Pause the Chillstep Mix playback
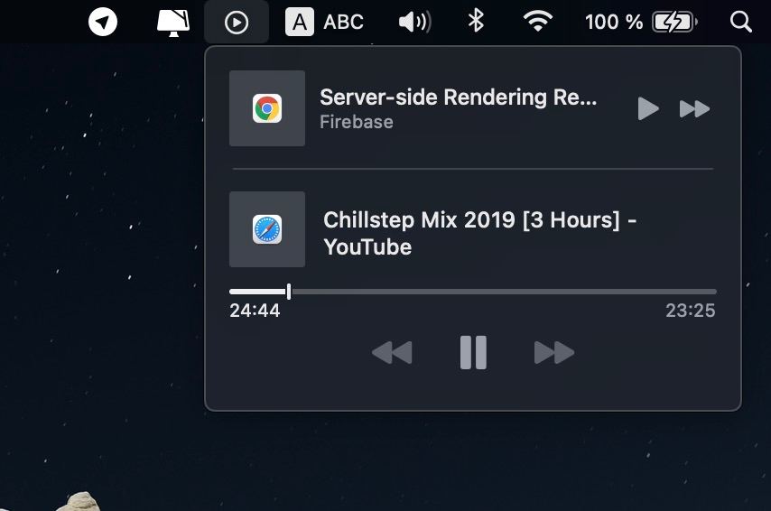The image size is (771, 511). 473,353
